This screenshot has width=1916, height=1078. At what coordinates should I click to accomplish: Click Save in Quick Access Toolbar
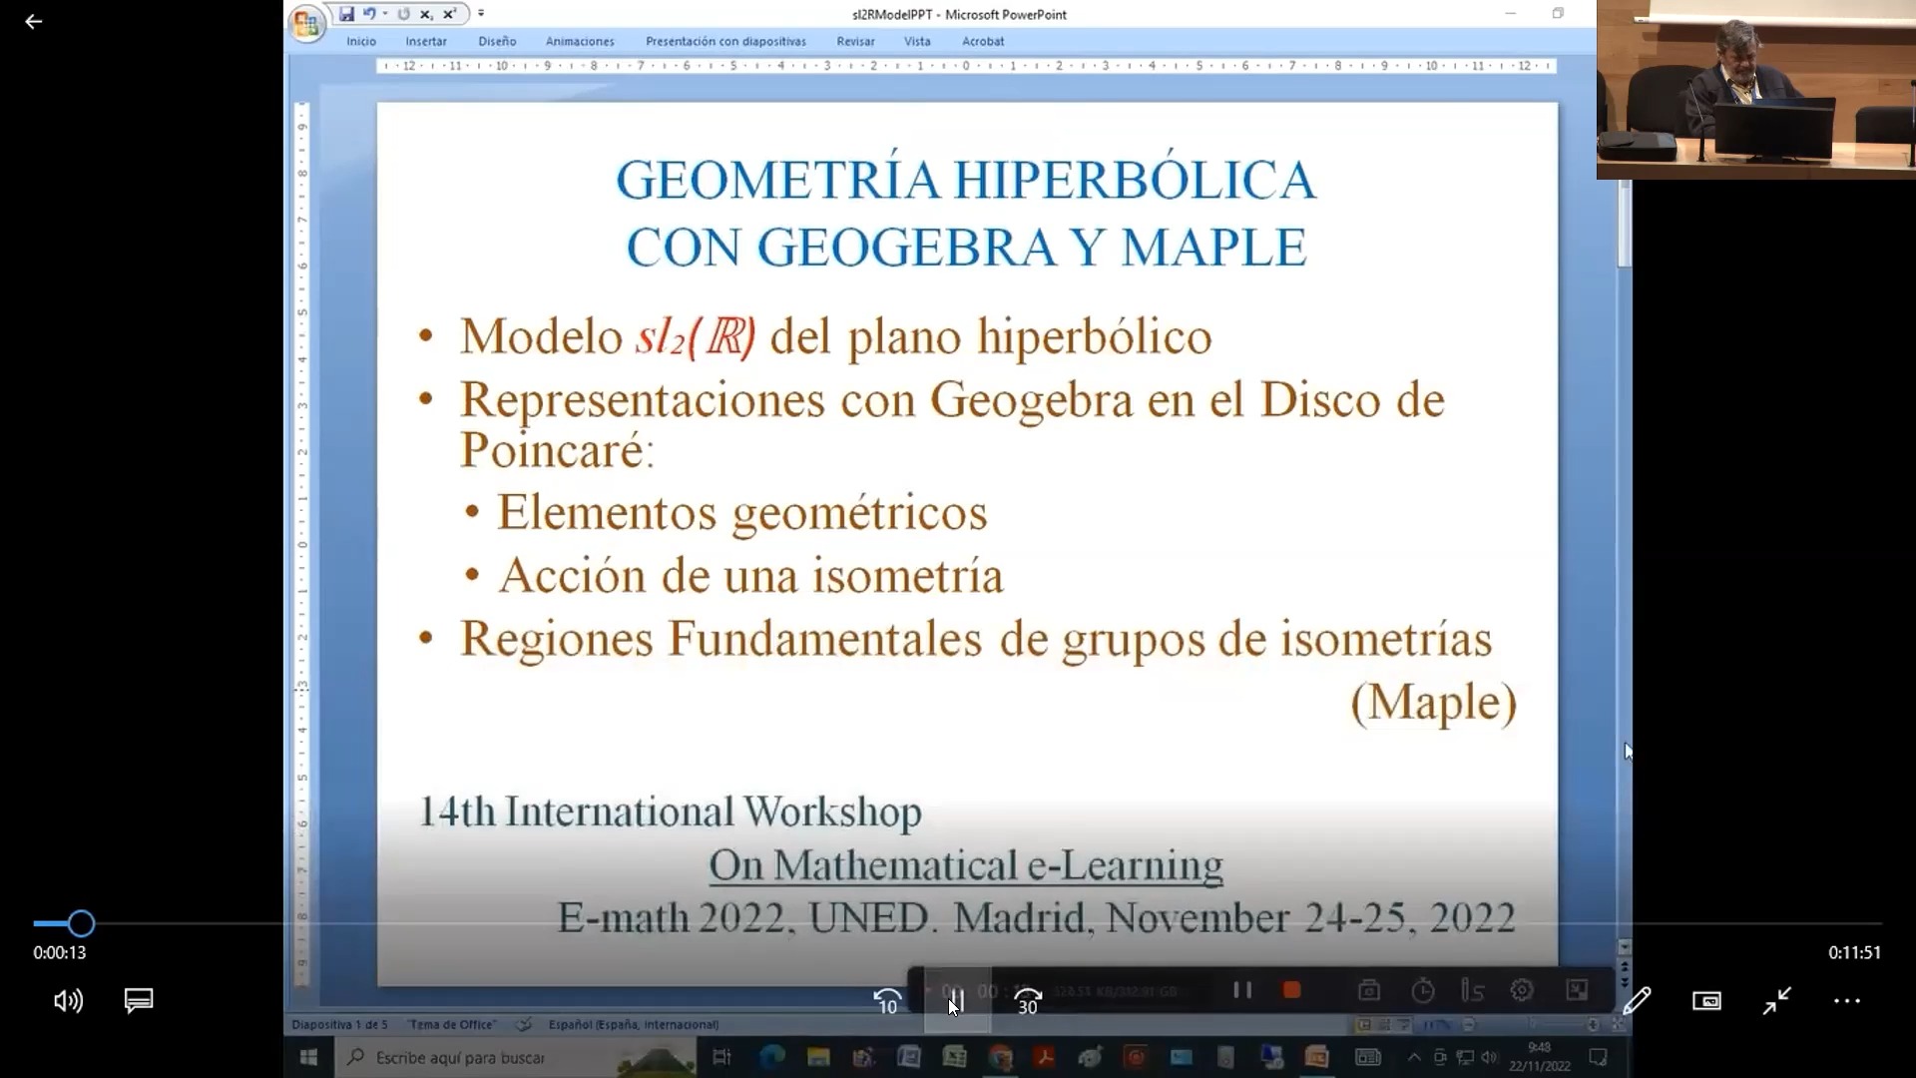pos(346,14)
